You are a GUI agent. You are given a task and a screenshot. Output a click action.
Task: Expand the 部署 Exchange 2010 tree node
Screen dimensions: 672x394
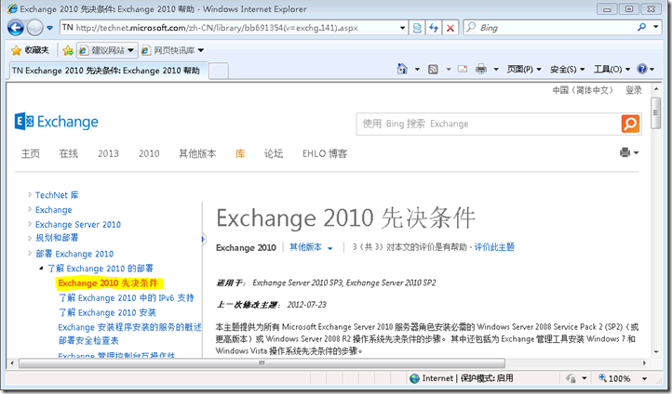tap(30, 254)
